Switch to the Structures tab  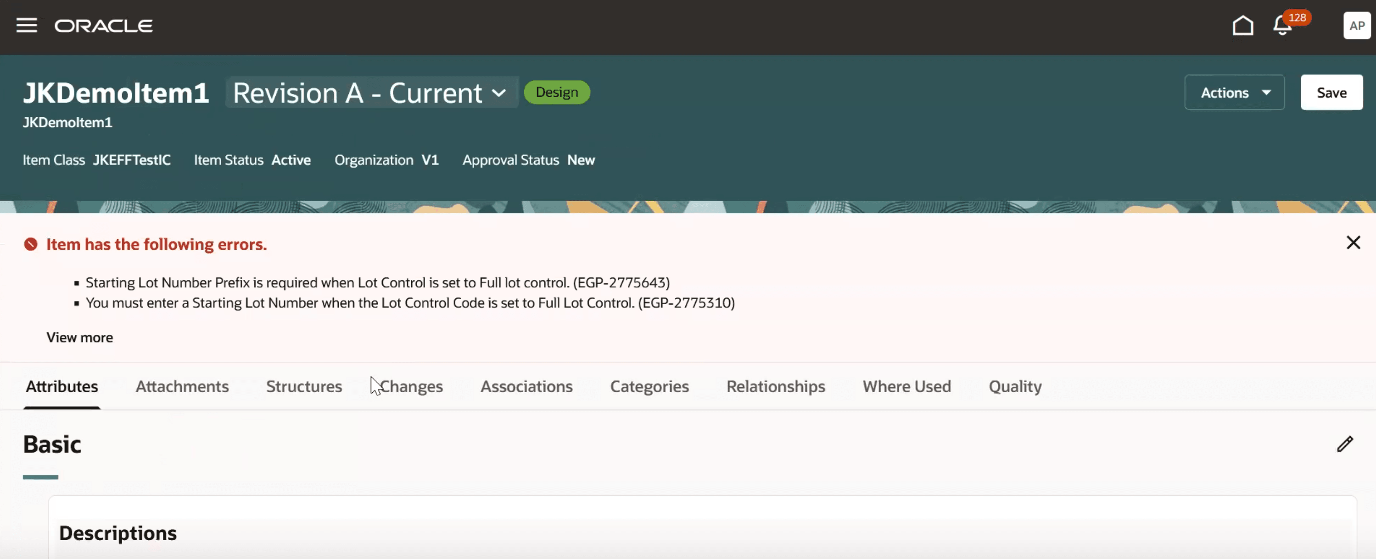(x=304, y=386)
